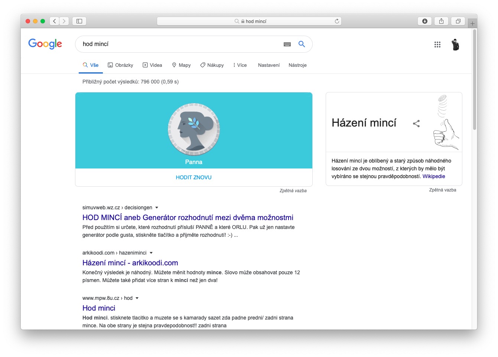Open the on-screen keyboard icon in search box
This screenshot has width=498, height=357.
pos(287,44)
